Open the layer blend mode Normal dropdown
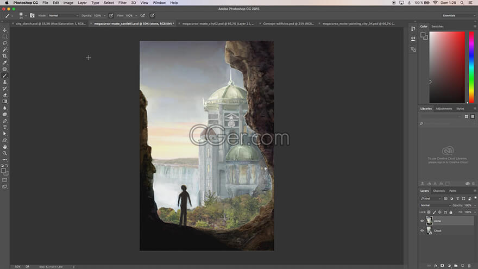This screenshot has height=269, width=478. tap(435, 205)
